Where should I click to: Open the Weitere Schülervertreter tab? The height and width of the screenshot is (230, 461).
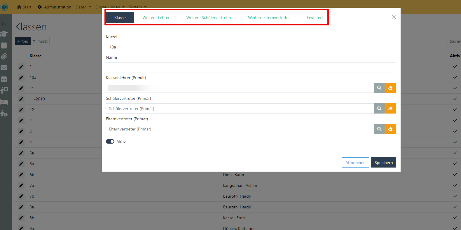pyautogui.click(x=209, y=18)
